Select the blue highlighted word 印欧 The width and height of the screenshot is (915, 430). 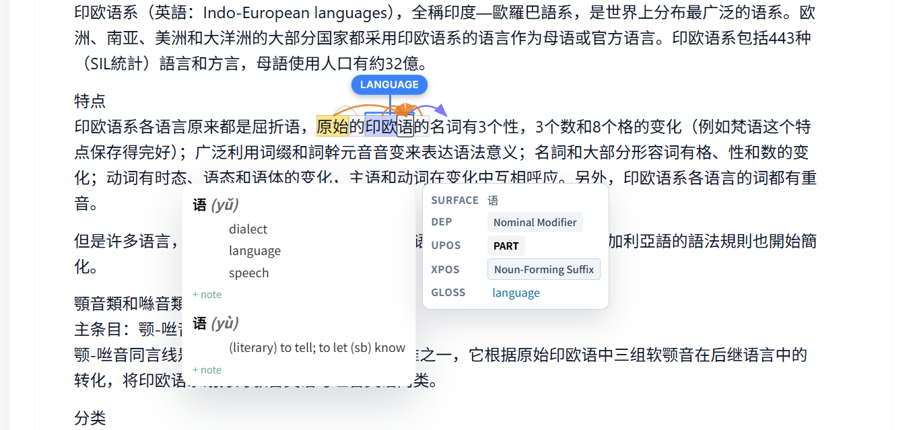click(380, 127)
